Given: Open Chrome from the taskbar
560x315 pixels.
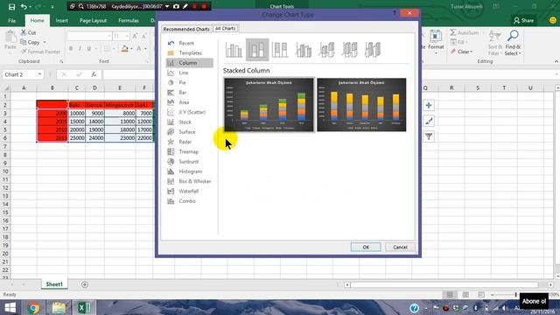Looking at the screenshot, I should point(33,307).
